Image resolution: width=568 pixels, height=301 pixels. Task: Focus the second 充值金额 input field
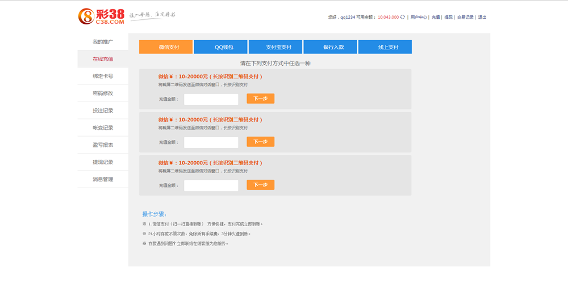pyautogui.click(x=211, y=142)
